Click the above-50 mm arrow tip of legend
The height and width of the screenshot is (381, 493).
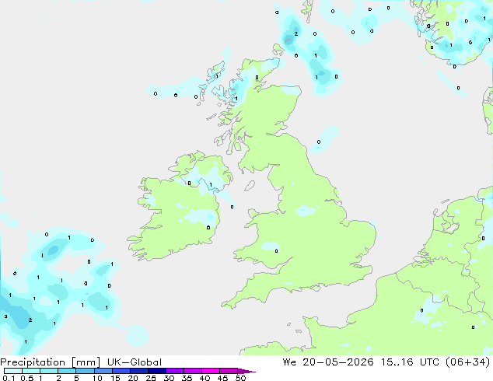tap(247, 371)
